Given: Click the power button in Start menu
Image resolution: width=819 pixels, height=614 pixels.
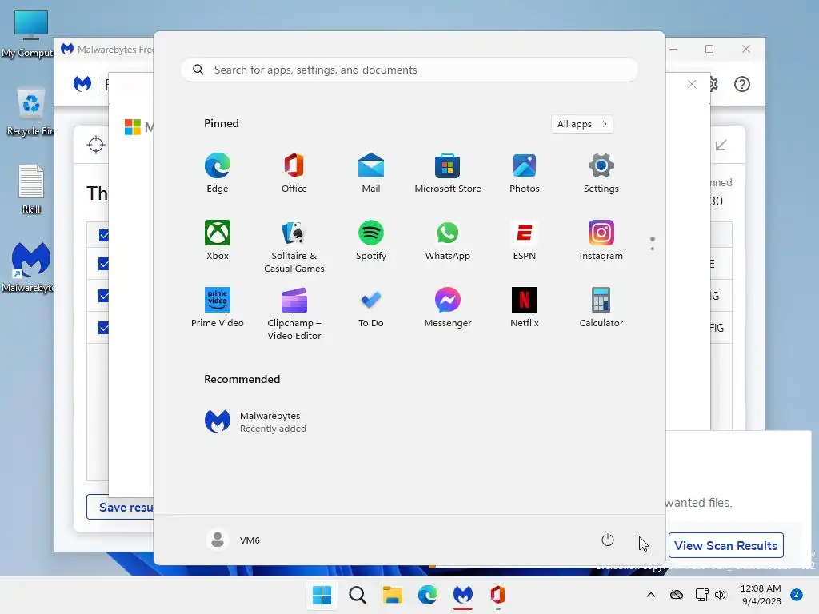Looking at the screenshot, I should [x=608, y=540].
